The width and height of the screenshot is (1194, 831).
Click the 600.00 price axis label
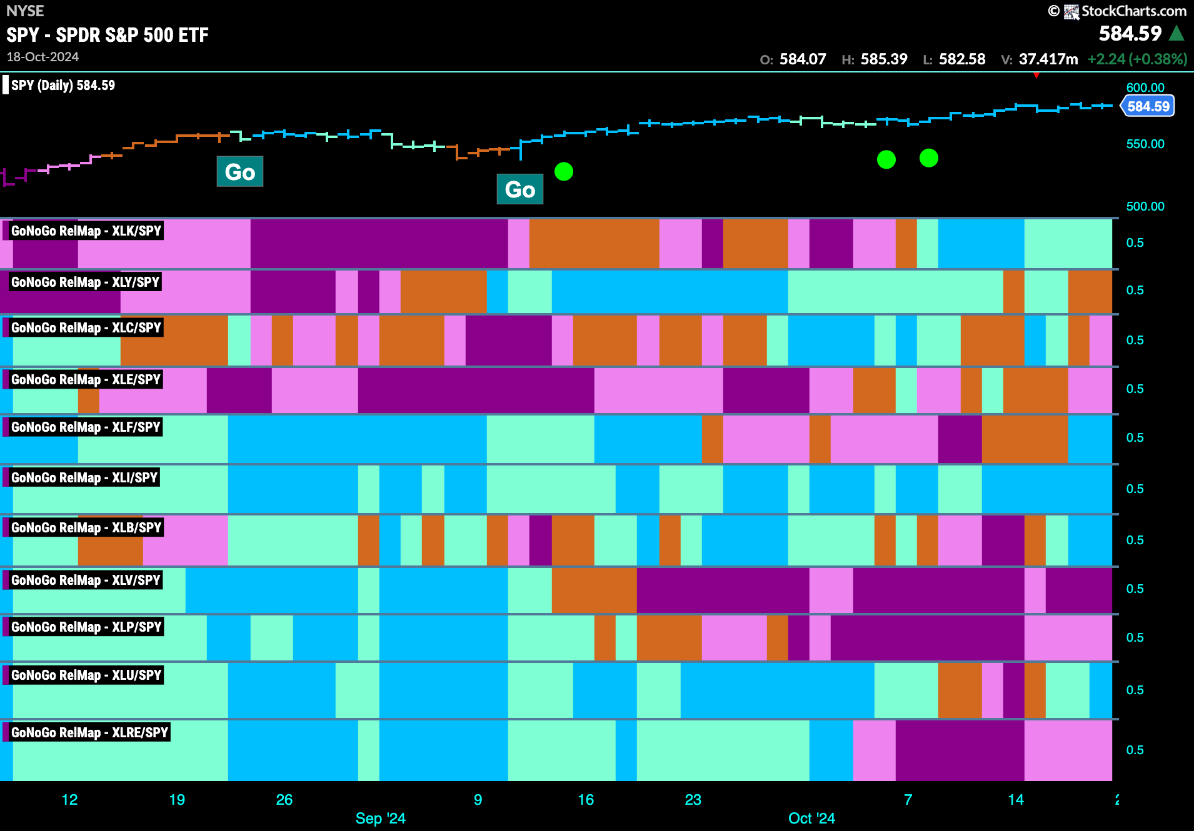[x=1145, y=87]
